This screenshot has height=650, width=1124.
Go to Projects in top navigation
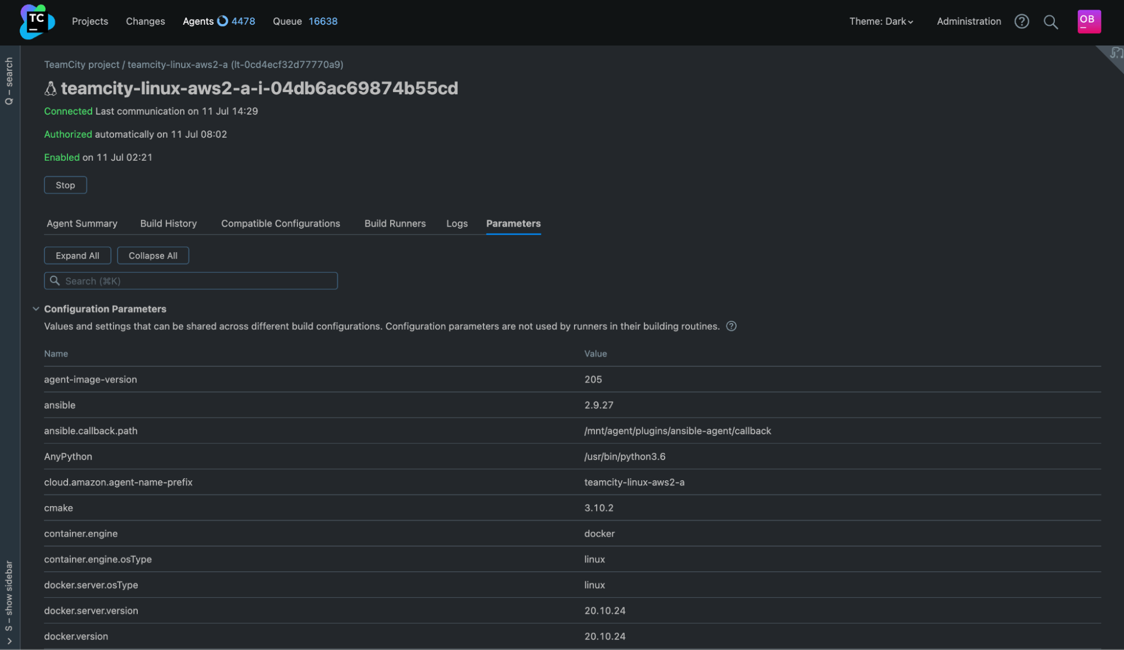point(90,21)
